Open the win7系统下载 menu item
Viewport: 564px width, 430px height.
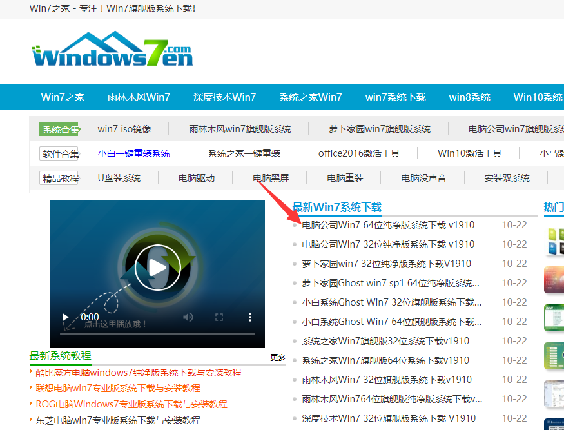pyautogui.click(x=396, y=97)
